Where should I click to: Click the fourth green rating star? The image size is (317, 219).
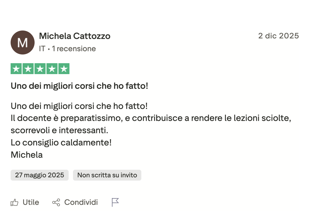click(52, 69)
